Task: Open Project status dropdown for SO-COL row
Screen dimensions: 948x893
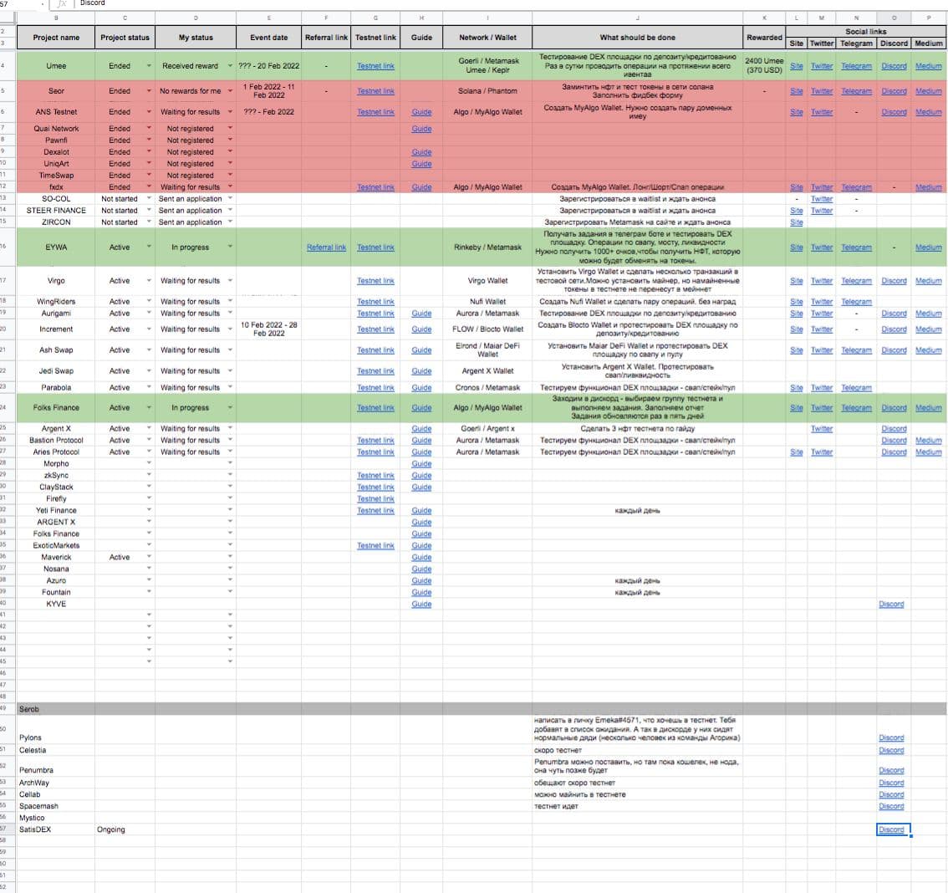Action: [x=149, y=198]
